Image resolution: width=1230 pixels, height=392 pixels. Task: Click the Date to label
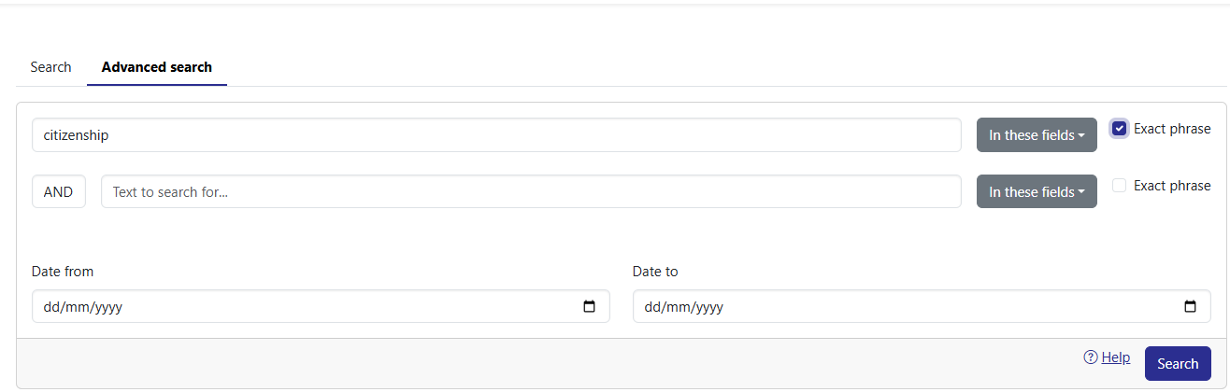click(x=655, y=272)
